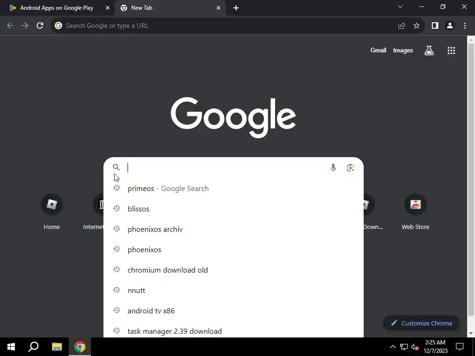Start voice search with microphone icon
The image size is (475, 356).
[x=333, y=167]
